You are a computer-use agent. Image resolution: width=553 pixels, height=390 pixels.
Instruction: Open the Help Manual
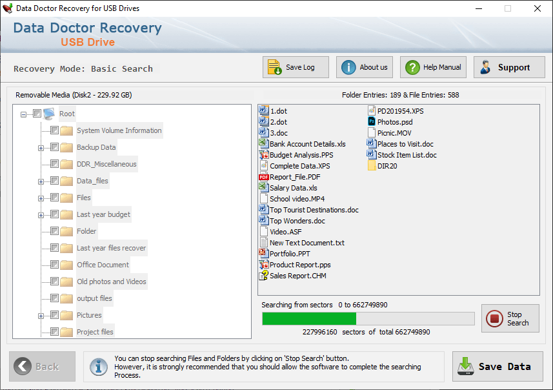[x=433, y=67]
